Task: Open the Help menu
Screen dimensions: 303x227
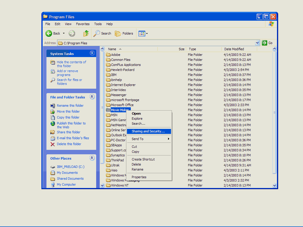Action: coord(109,24)
